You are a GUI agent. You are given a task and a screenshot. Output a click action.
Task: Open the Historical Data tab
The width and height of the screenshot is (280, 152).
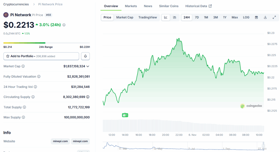tap(199, 6)
